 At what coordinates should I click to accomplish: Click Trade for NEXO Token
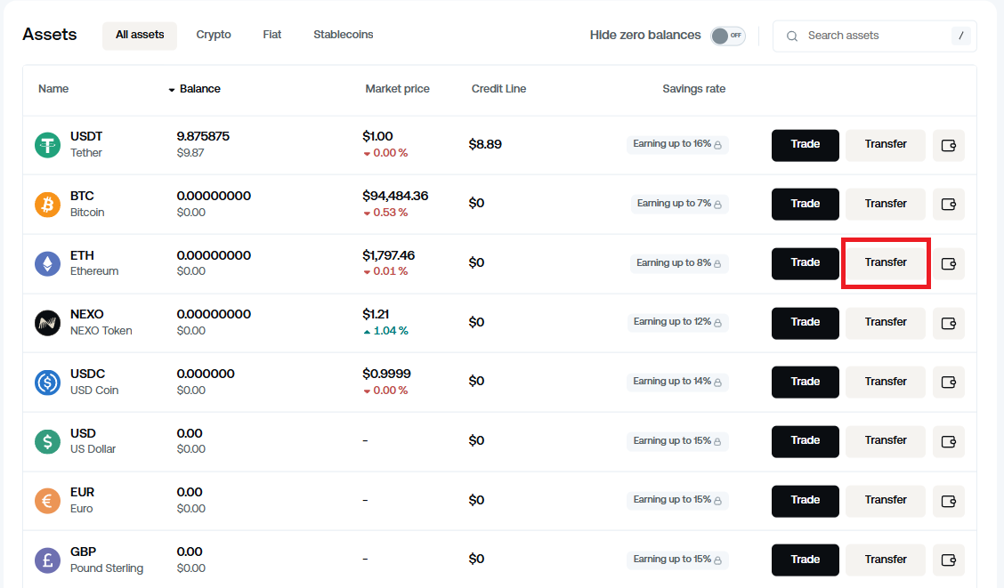pos(805,323)
